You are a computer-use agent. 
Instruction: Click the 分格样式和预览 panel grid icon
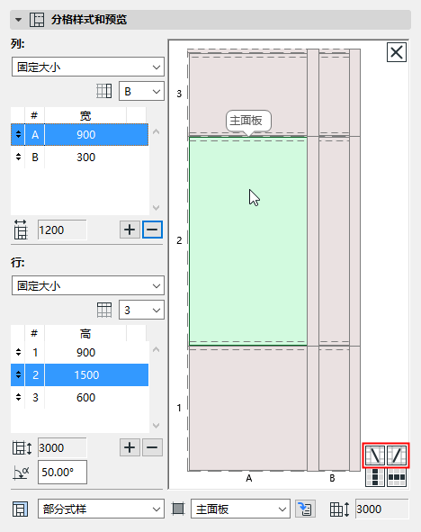click(x=37, y=20)
